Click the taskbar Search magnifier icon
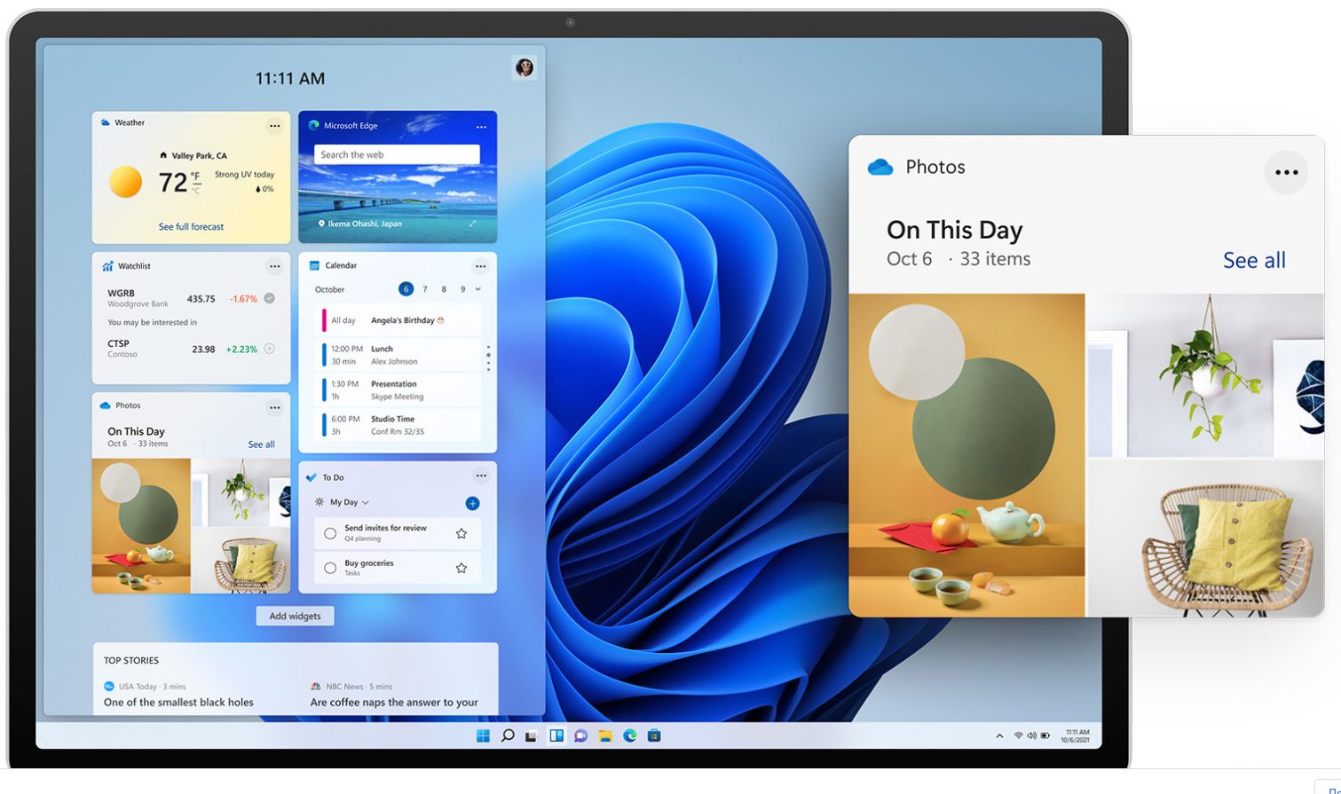Viewport: 1341px width, 794px height. click(508, 735)
